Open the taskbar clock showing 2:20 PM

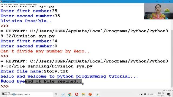pos(161,94)
